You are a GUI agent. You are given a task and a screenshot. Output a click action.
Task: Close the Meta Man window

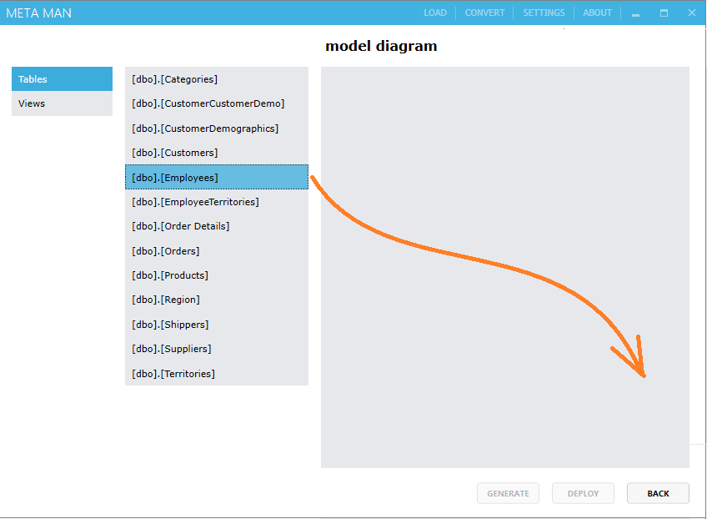click(x=692, y=13)
